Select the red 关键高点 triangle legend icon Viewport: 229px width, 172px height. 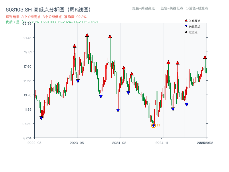[x=185, y=20]
